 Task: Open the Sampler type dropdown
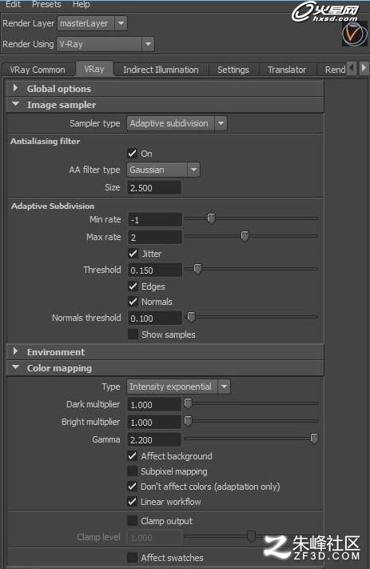pos(177,123)
